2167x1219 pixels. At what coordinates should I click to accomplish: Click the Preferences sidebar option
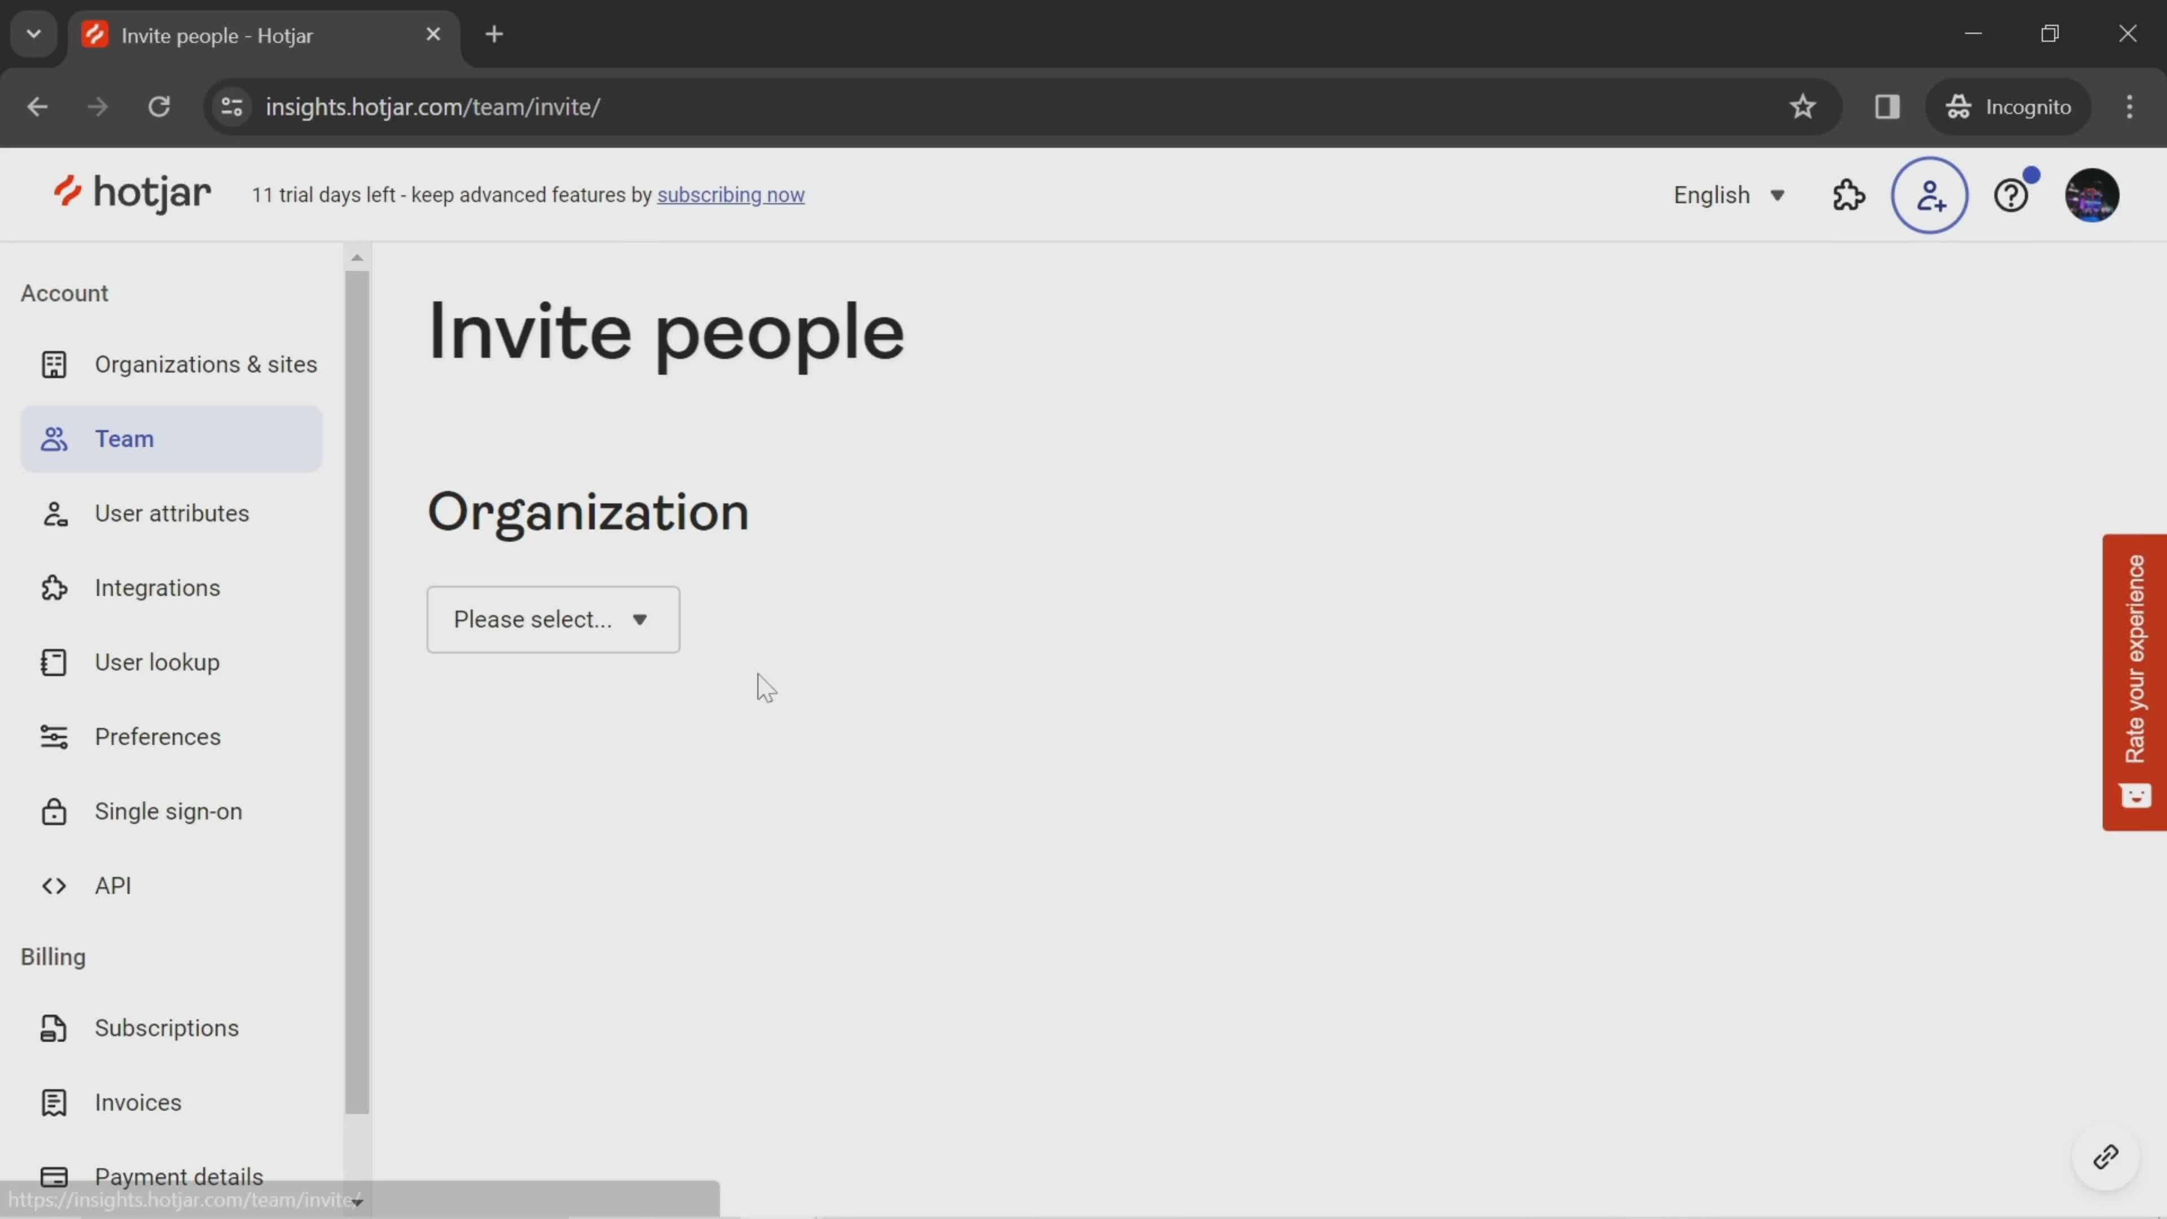click(x=156, y=735)
